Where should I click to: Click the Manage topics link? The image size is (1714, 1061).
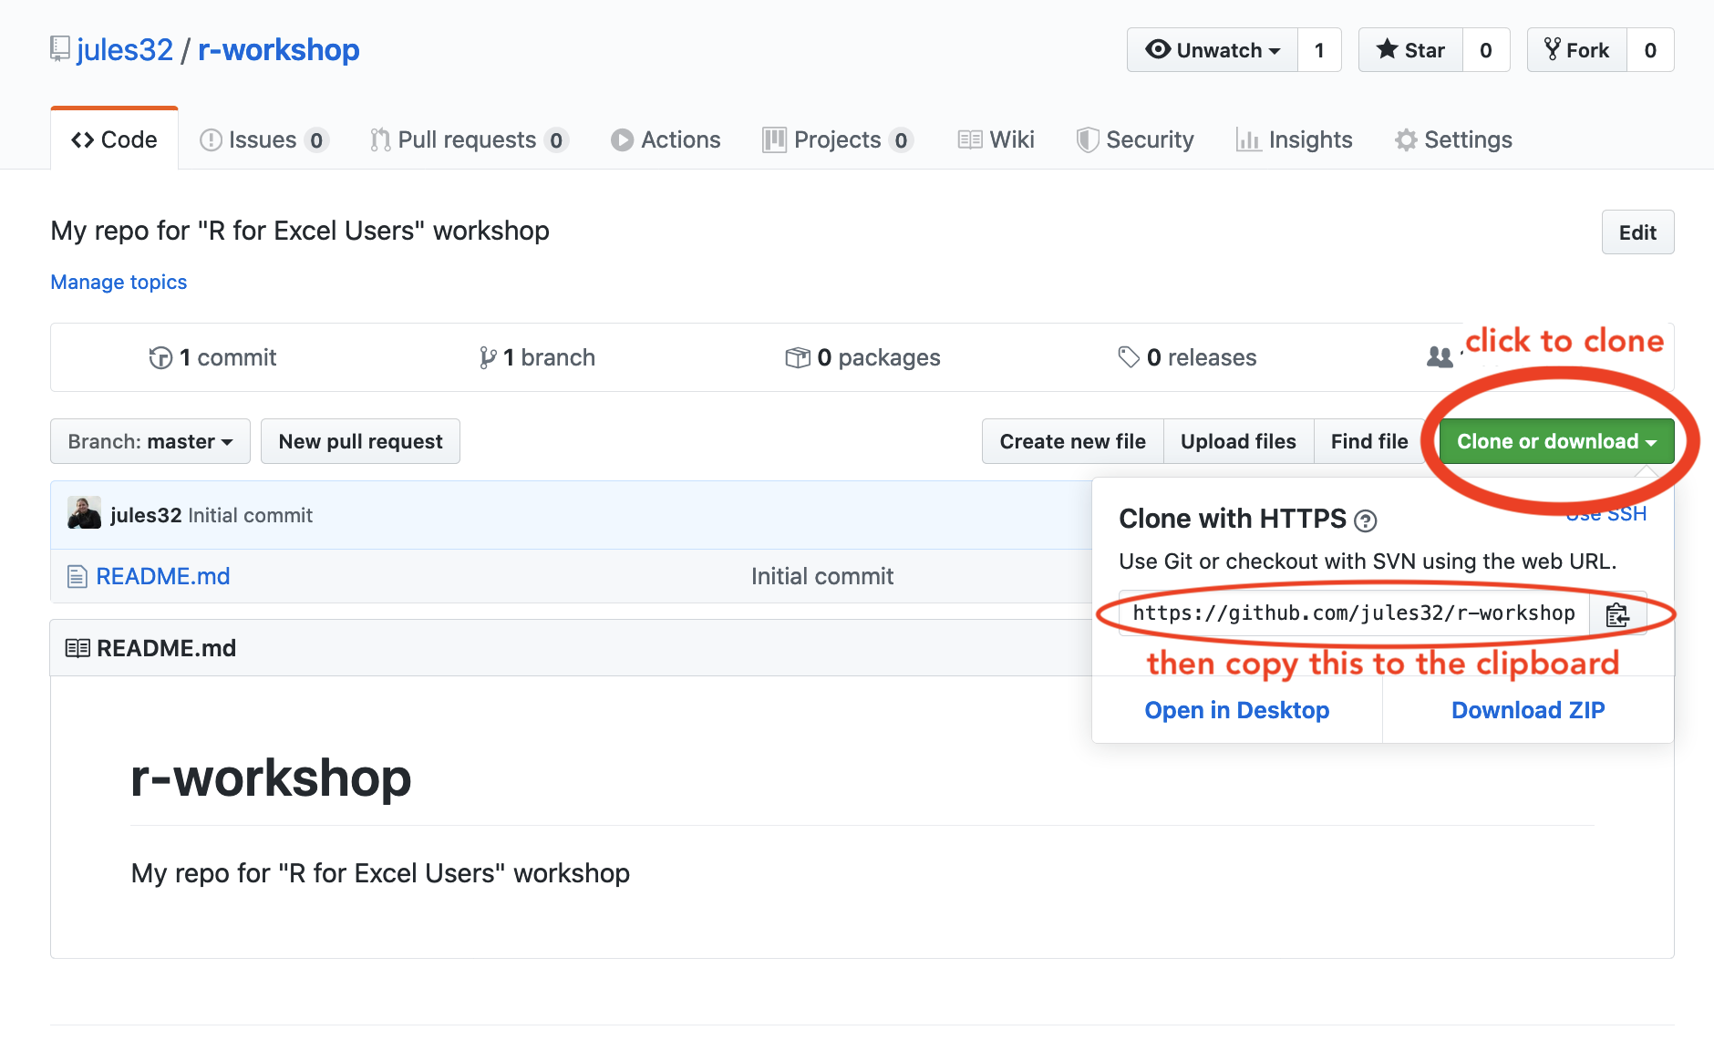click(119, 283)
